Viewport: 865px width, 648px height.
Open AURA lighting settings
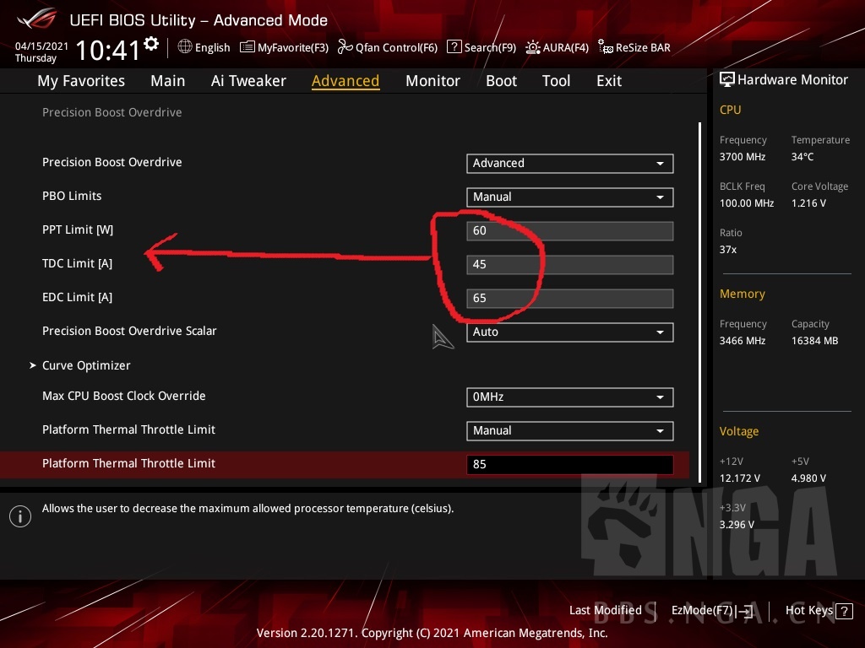pos(558,47)
